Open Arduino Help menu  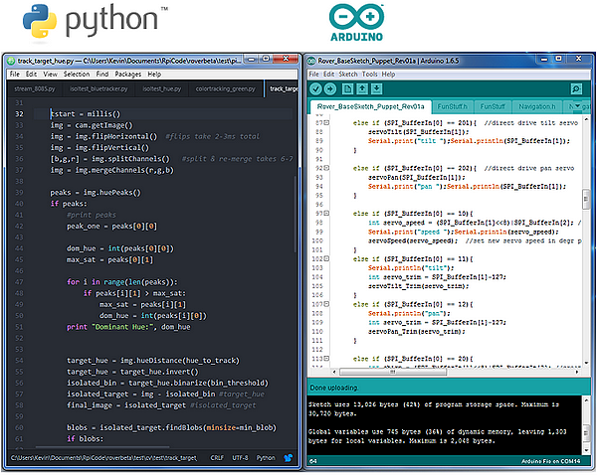[x=388, y=75]
